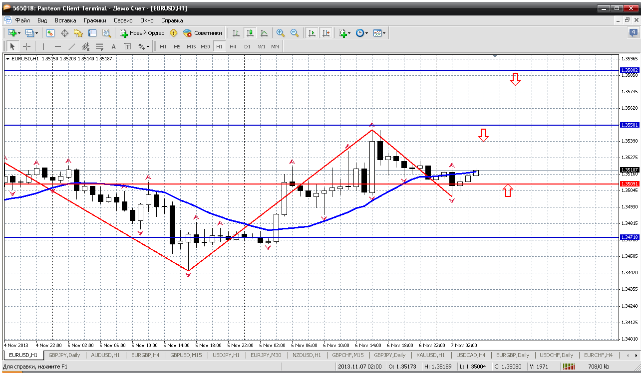Open the Strategy Tester
This screenshot has width=643, height=373.
point(106,33)
